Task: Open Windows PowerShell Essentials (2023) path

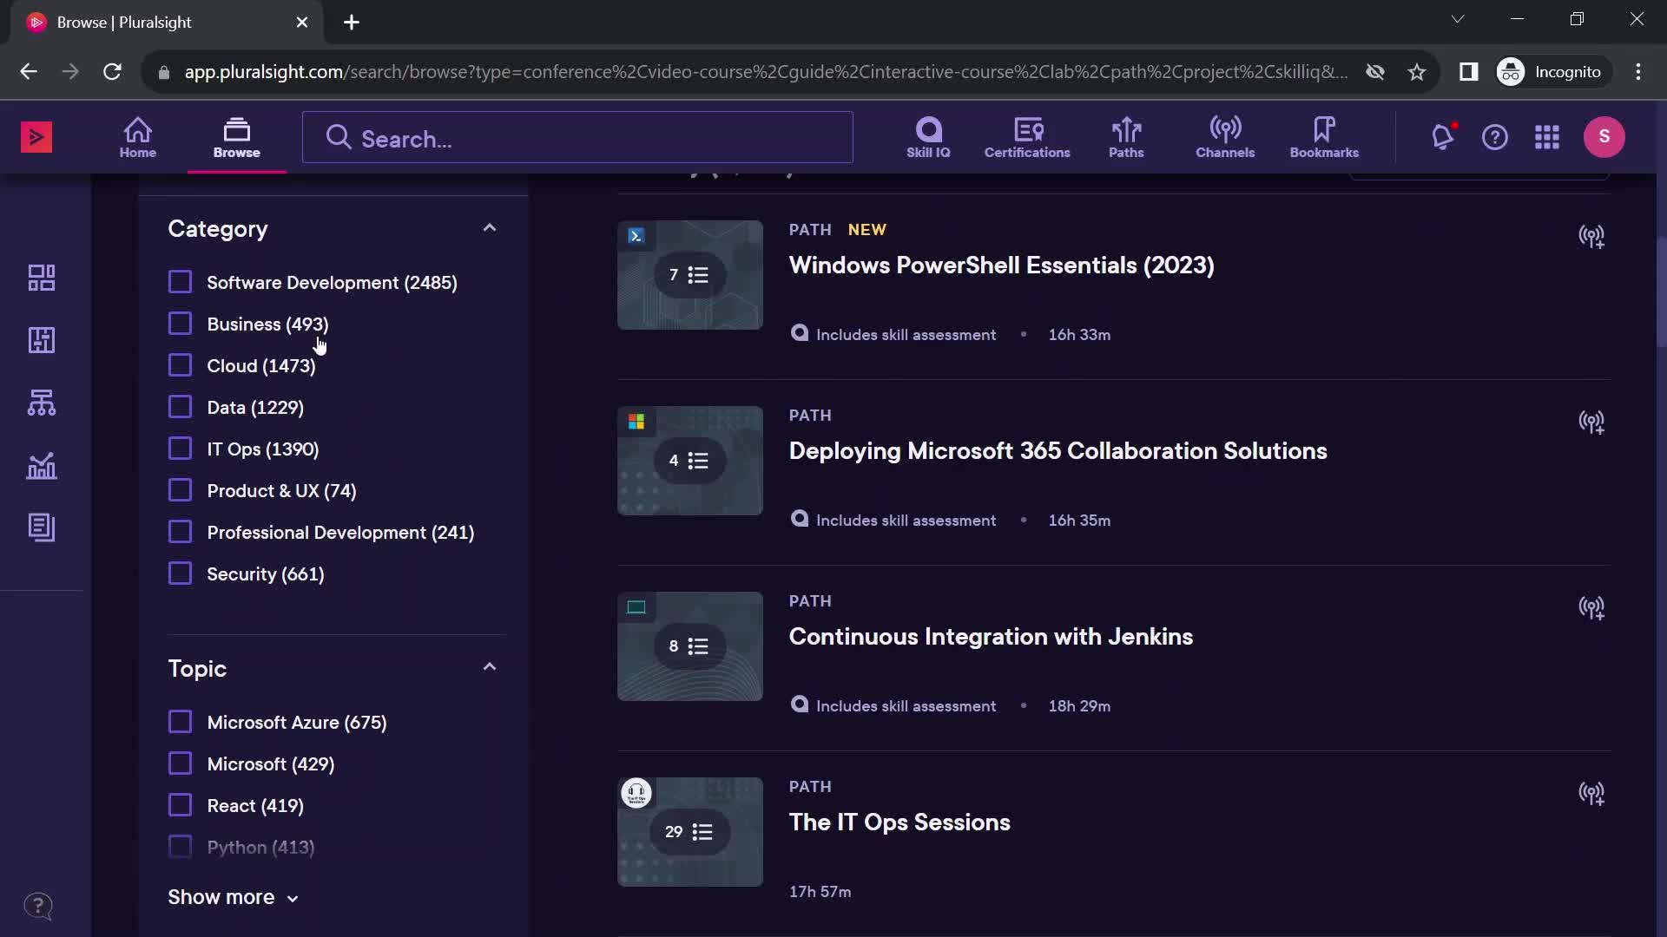Action: (x=1001, y=265)
